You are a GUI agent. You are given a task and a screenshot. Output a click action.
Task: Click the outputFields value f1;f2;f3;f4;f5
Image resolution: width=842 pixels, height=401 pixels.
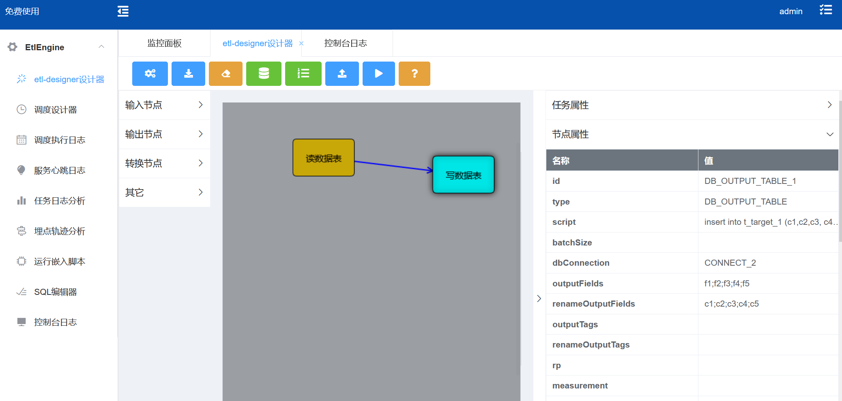pyautogui.click(x=727, y=284)
